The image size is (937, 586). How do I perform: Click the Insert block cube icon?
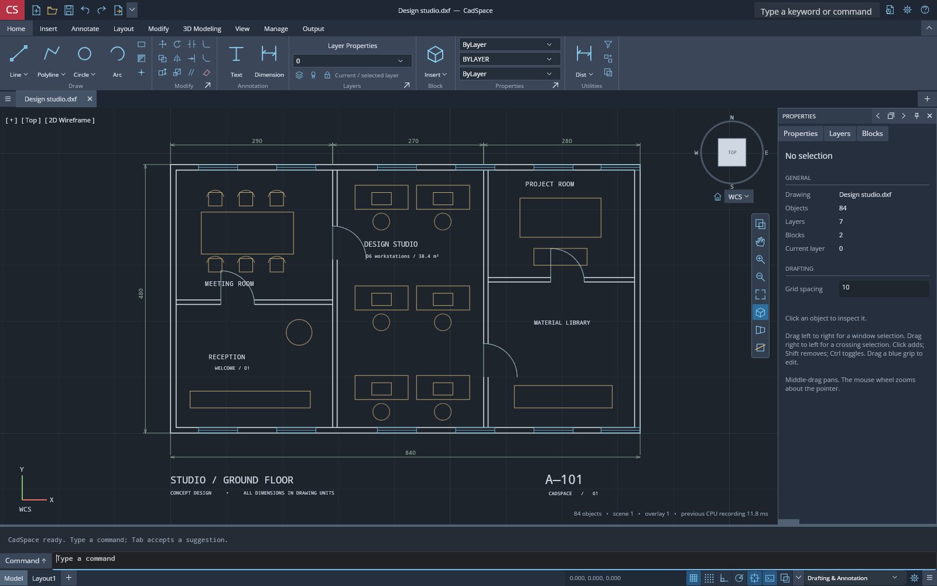[435, 54]
